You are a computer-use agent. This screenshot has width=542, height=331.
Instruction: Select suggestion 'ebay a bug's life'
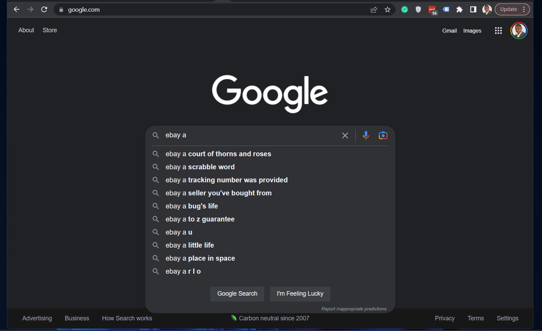[270, 206]
